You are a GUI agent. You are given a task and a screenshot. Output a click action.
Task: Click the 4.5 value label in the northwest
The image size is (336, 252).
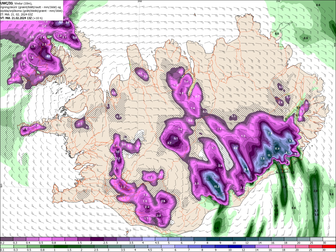tap(61, 22)
